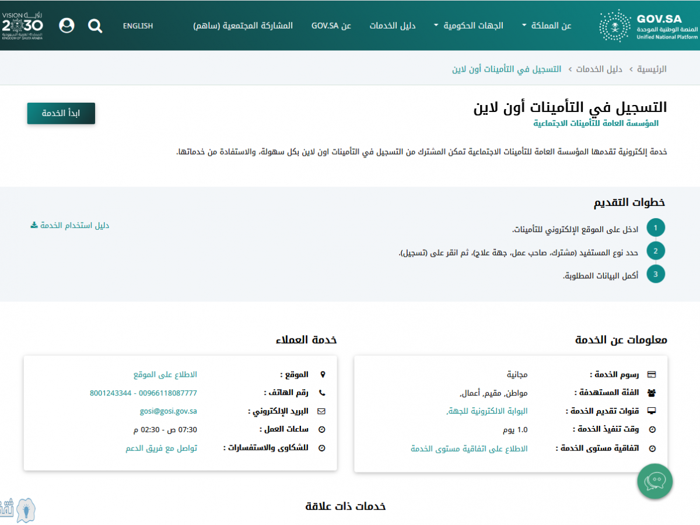Click the step text starting with حدد نوع المستفيد
Viewport: 700px width, 525px height.
tap(519, 252)
